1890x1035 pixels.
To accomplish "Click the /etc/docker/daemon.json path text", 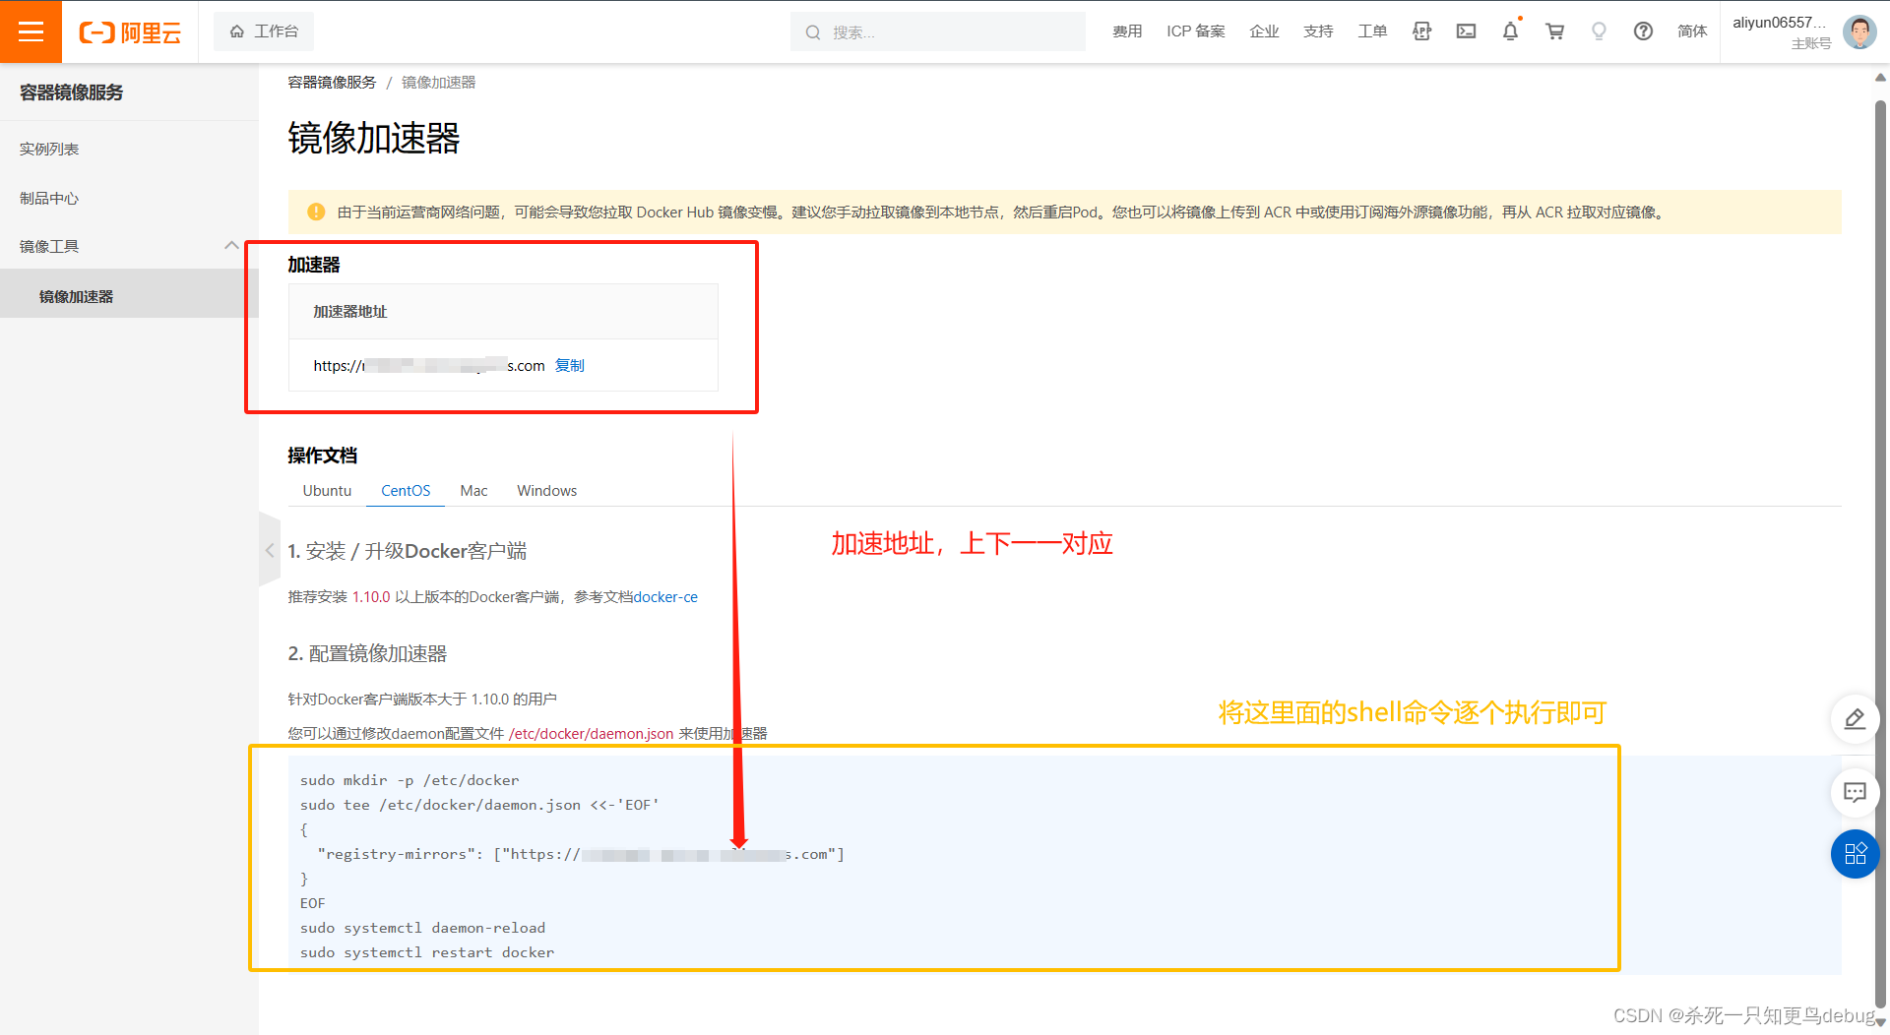I will (591, 734).
